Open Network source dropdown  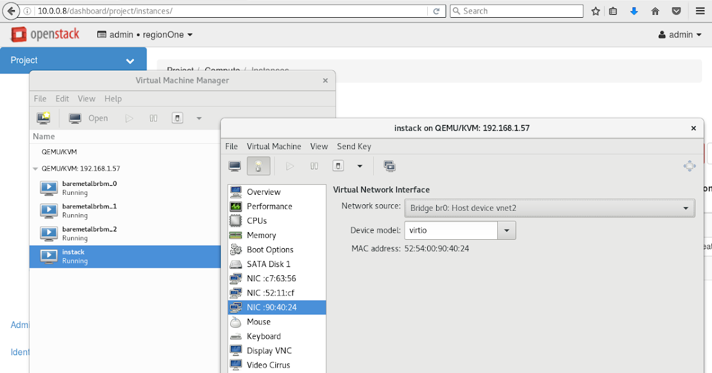pyautogui.click(x=549, y=208)
